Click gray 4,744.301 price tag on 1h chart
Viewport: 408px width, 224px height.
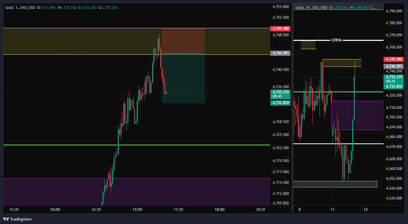click(394, 66)
